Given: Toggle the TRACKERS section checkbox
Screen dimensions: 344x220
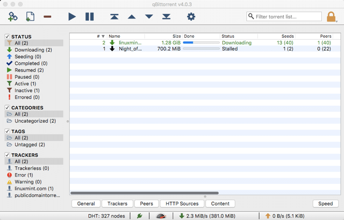Looking at the screenshot, I should click(x=7, y=155).
